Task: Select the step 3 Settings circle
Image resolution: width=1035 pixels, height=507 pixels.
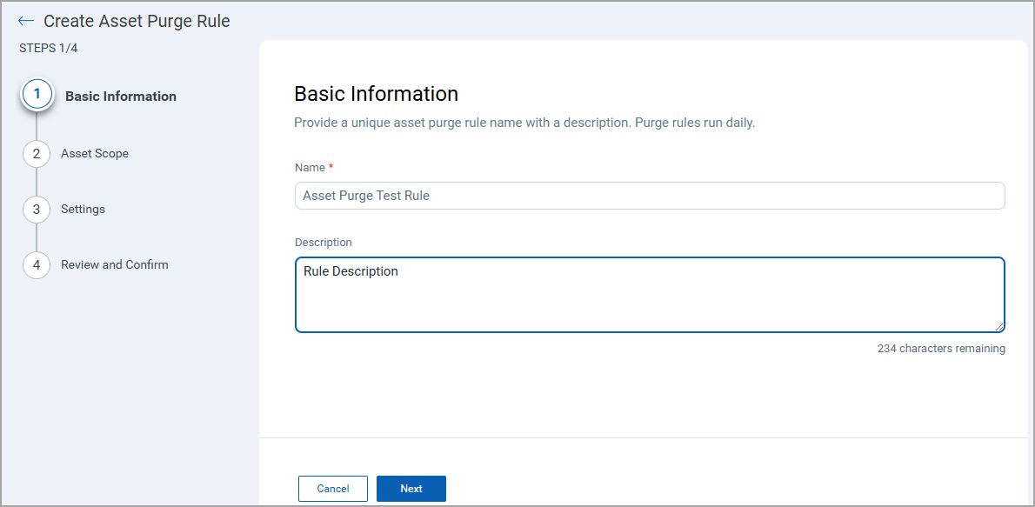Action: pyautogui.click(x=37, y=209)
